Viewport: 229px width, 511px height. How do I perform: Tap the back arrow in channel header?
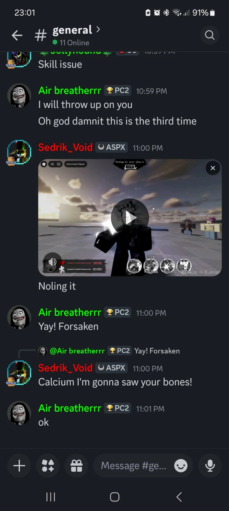point(17,35)
